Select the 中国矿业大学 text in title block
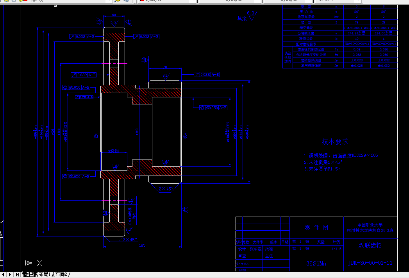The height and width of the screenshot is (278, 409). point(370,225)
